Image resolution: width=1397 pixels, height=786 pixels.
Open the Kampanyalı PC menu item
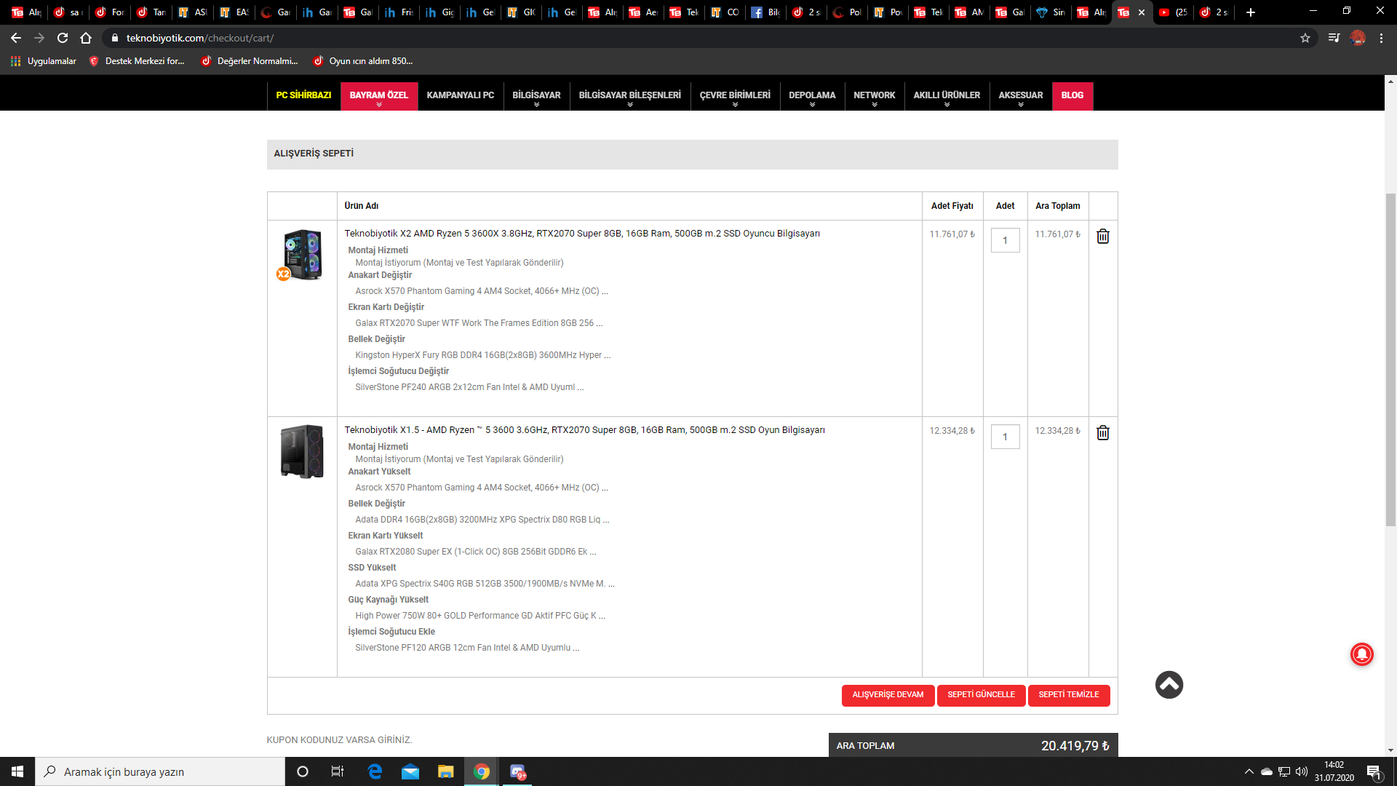tap(460, 95)
